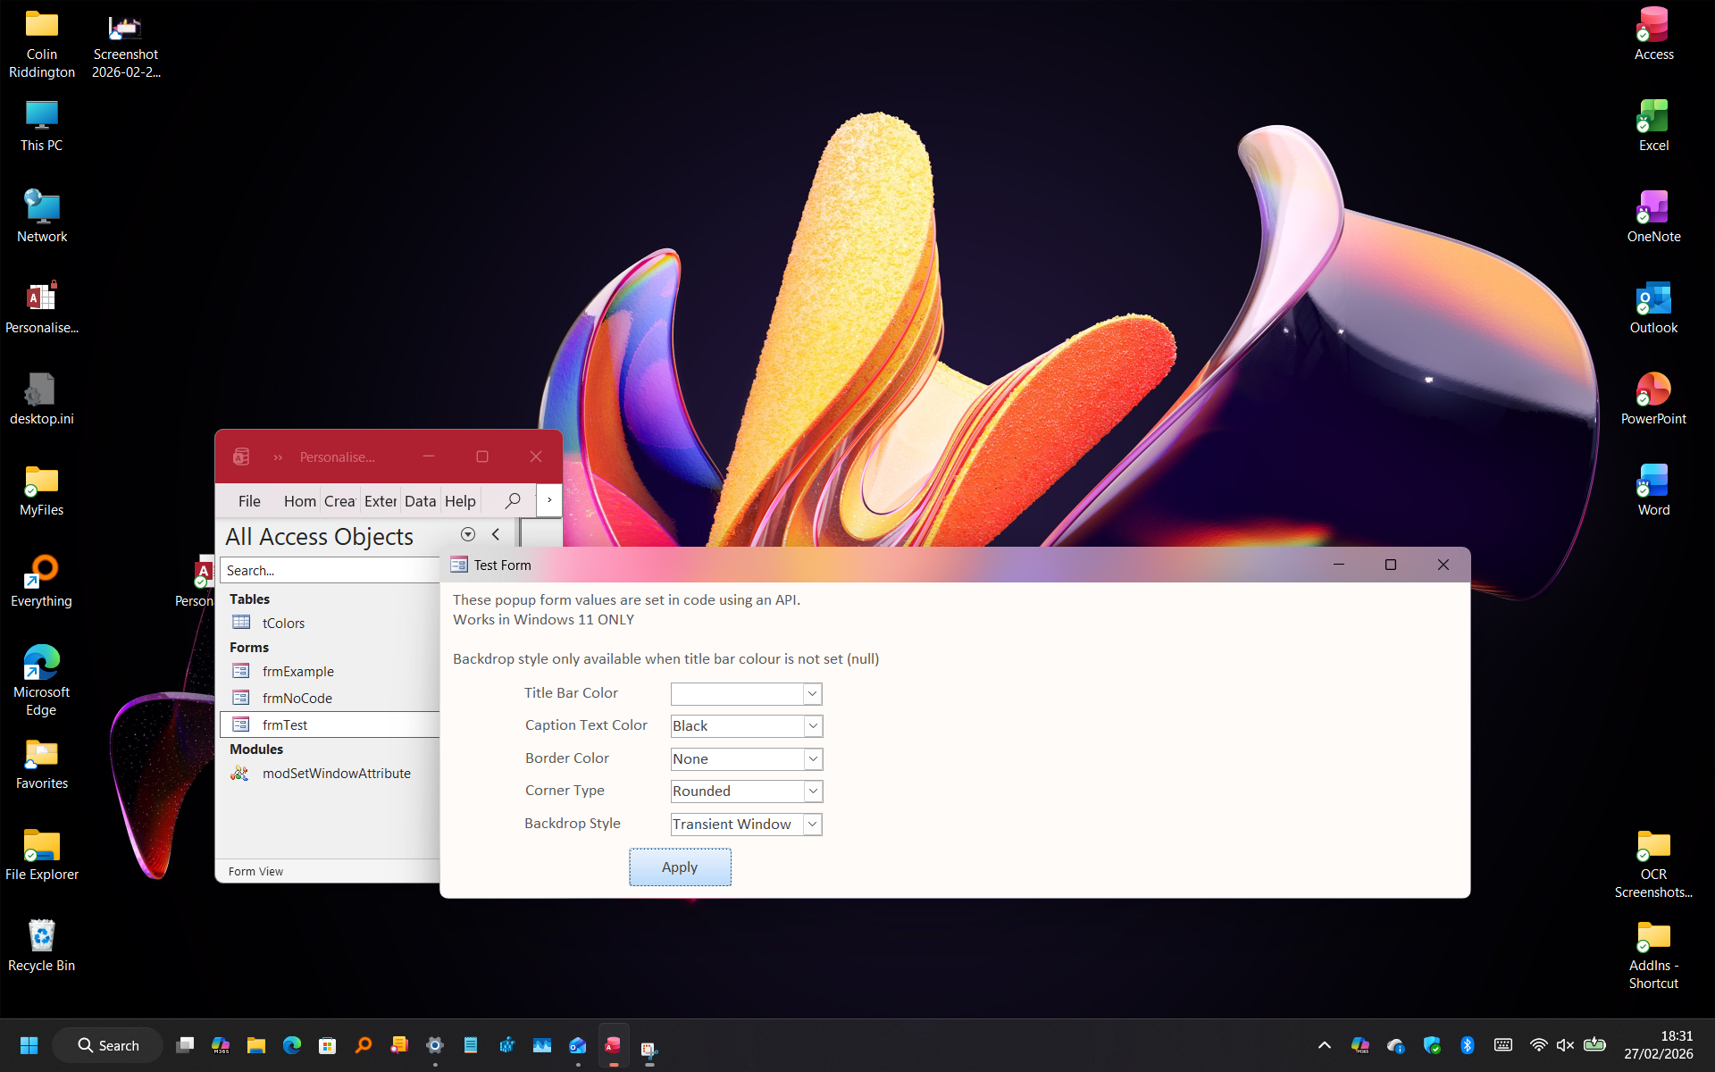Click the taskbar Search box
This screenshot has height=1072, width=1715.
click(x=108, y=1045)
